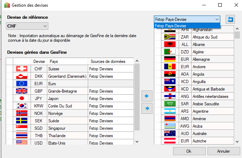This screenshot has height=158, width=242.
Task: Click the Angola flag in AOA row
Action: click(x=170, y=74)
